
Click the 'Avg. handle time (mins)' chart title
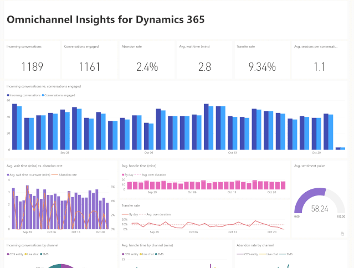pyautogui.click(x=139, y=166)
